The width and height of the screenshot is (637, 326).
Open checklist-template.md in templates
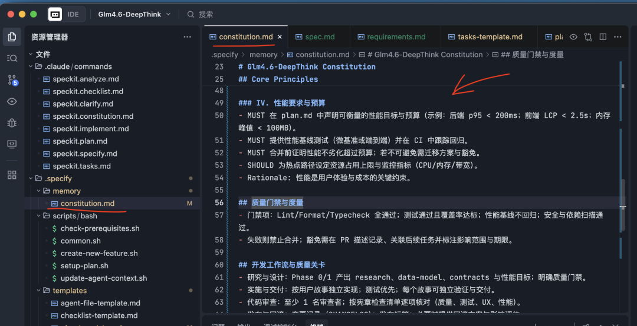(99, 316)
